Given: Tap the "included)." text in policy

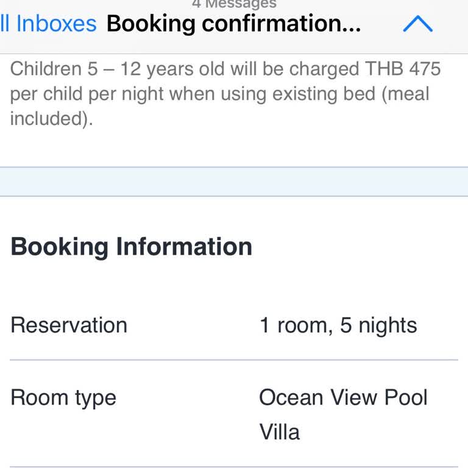Looking at the screenshot, I should [x=51, y=118].
